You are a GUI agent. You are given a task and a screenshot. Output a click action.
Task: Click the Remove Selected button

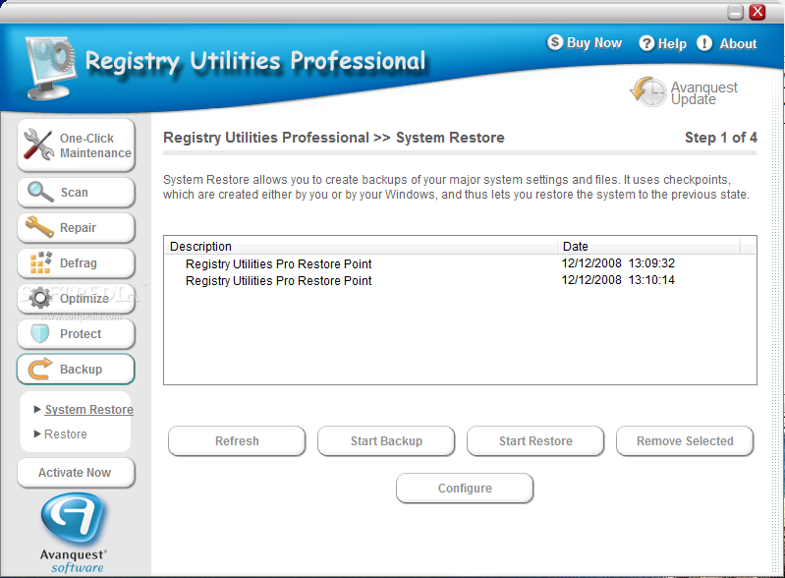(x=685, y=441)
